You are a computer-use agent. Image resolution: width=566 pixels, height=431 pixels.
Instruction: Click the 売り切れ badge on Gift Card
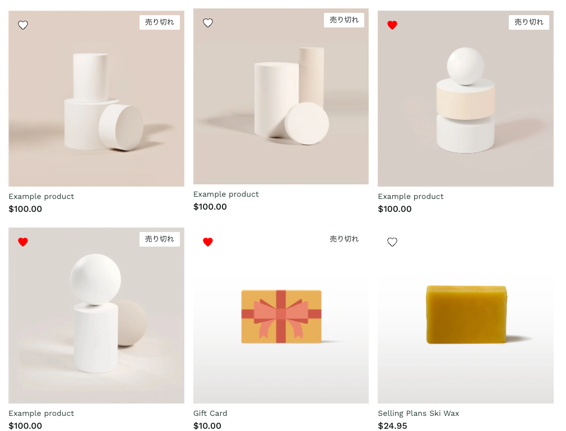point(344,239)
